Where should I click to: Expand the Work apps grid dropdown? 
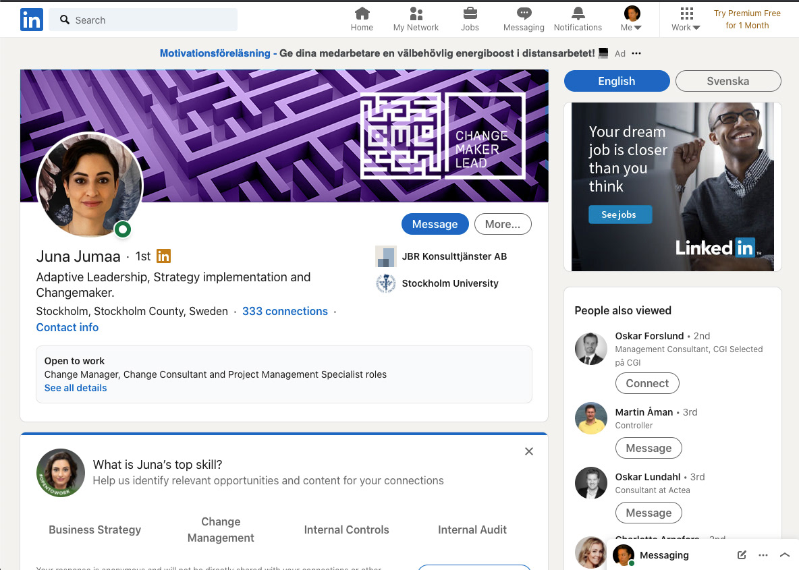coord(686,20)
